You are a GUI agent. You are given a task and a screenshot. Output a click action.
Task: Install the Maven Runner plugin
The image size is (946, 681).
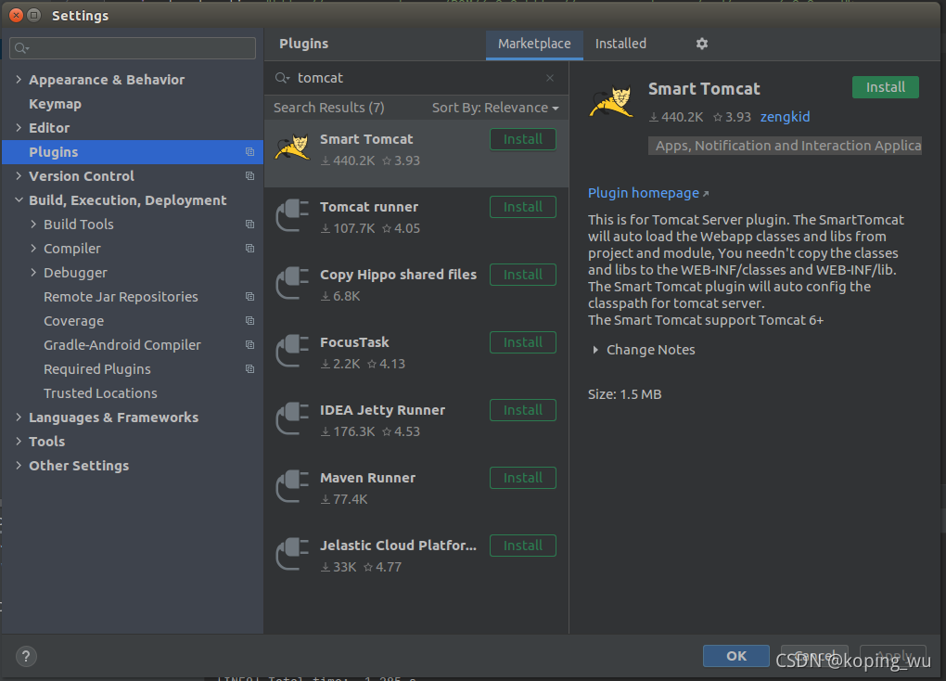523,478
